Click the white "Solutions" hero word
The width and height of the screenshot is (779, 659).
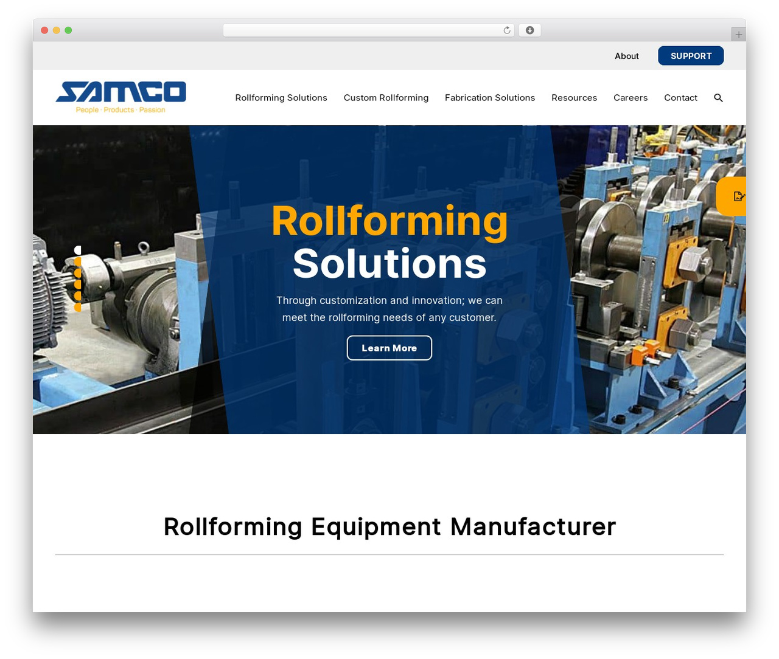(389, 264)
